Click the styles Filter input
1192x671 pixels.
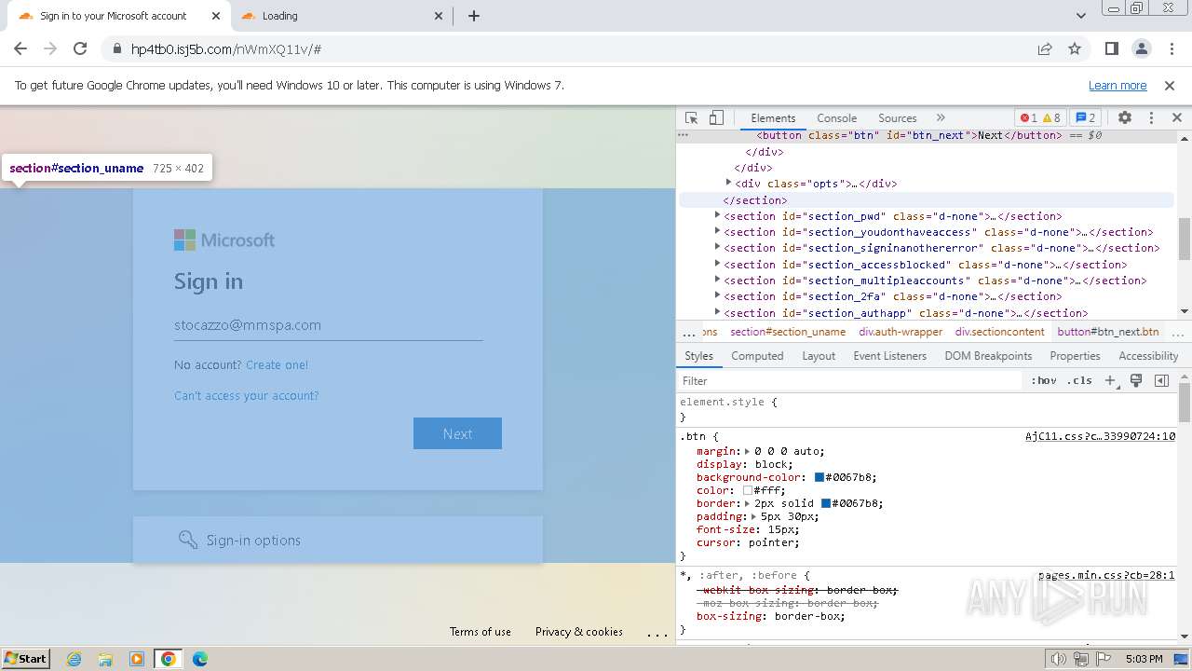tap(849, 380)
